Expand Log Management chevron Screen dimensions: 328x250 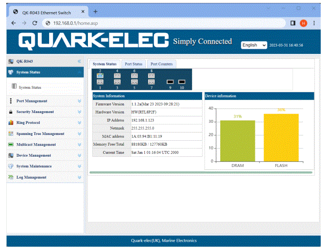coord(80,177)
